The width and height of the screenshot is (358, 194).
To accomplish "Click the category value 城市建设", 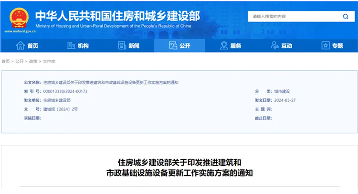I will (282, 91).
